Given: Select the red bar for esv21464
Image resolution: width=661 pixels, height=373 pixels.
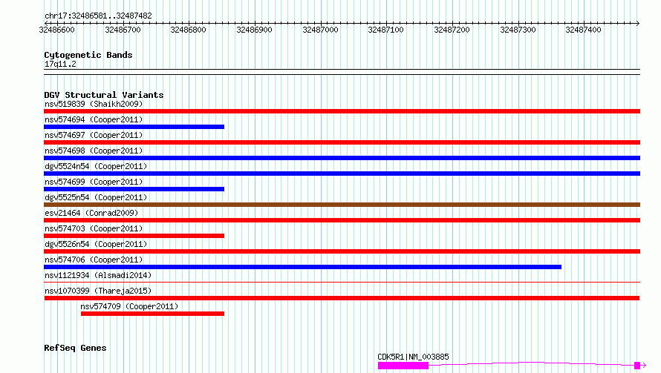Looking at the screenshot, I should coord(342,220).
